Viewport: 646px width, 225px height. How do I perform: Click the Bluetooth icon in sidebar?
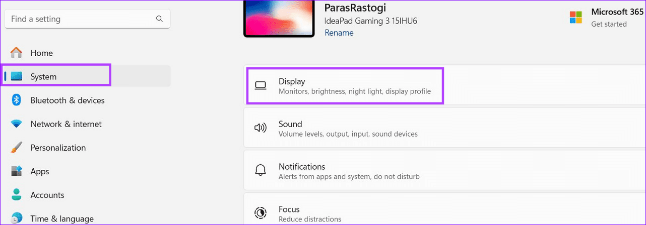click(x=17, y=100)
